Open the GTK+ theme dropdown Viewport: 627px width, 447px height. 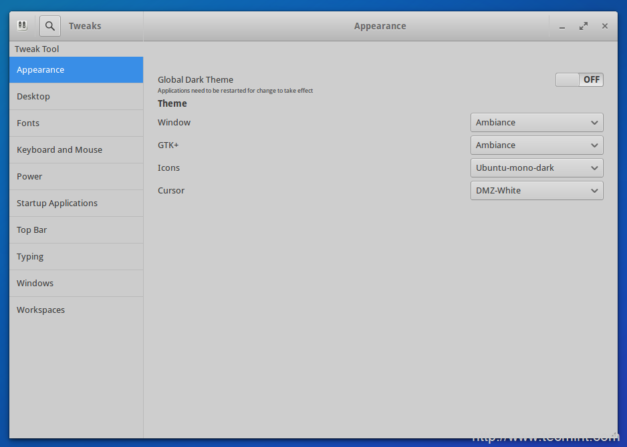[x=537, y=145]
